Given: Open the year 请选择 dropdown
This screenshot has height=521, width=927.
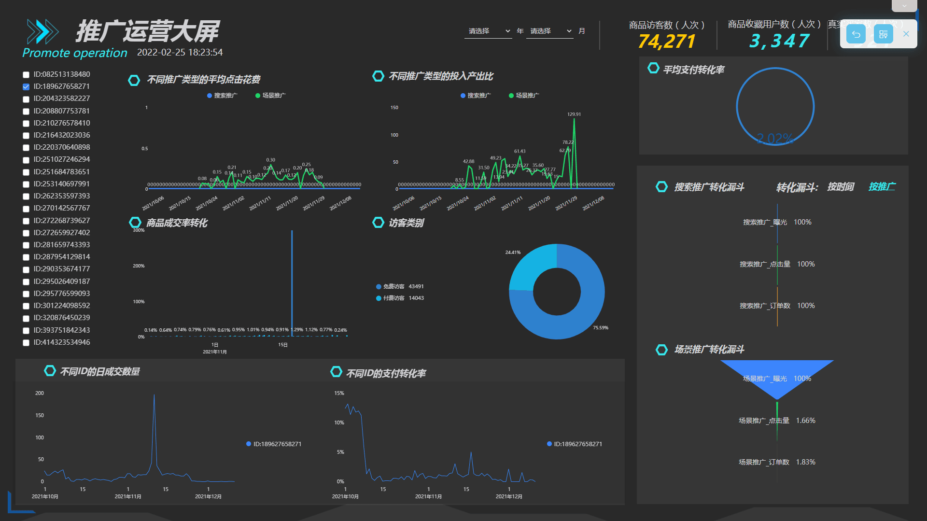Looking at the screenshot, I should pos(488,31).
